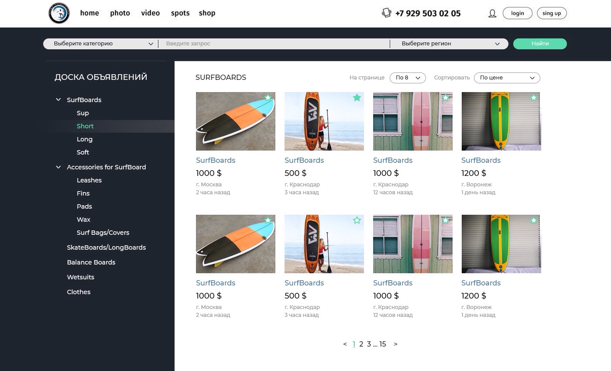
Task: Unfavorite the top 500 $ Krasnodar listing
Action: [357, 98]
